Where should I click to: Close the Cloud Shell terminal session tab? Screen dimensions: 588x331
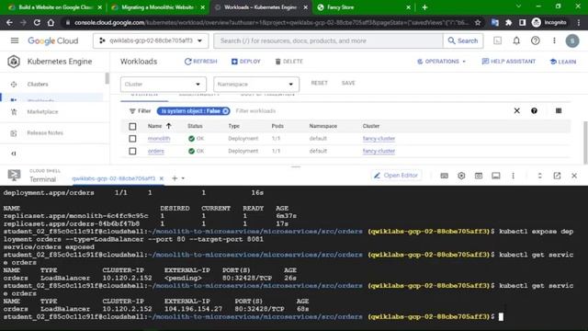click(x=162, y=178)
